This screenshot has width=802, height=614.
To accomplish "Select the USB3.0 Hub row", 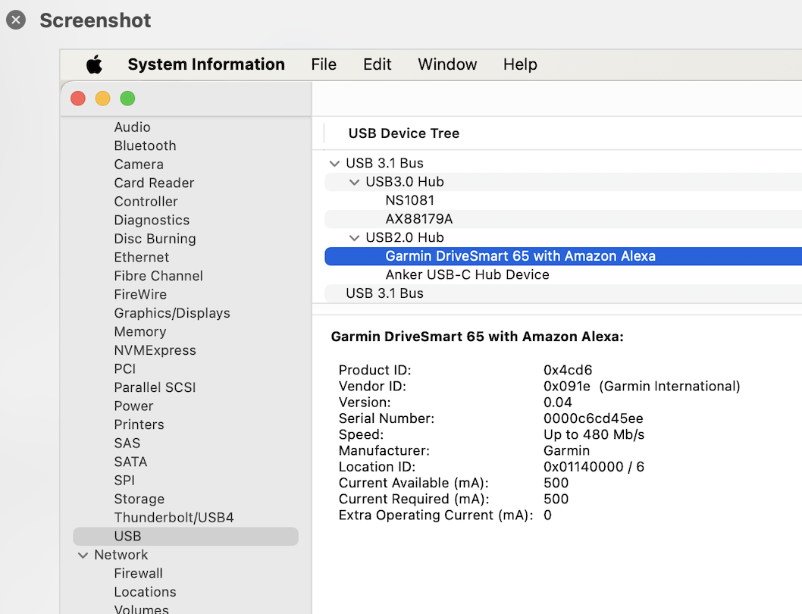I will coord(563,182).
